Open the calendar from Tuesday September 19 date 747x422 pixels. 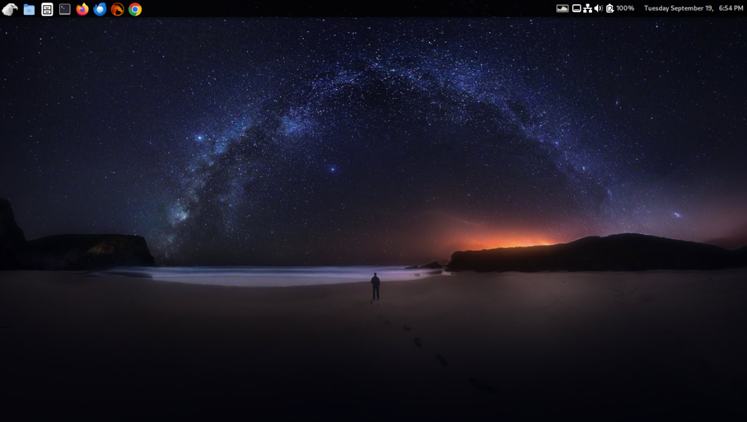(679, 9)
